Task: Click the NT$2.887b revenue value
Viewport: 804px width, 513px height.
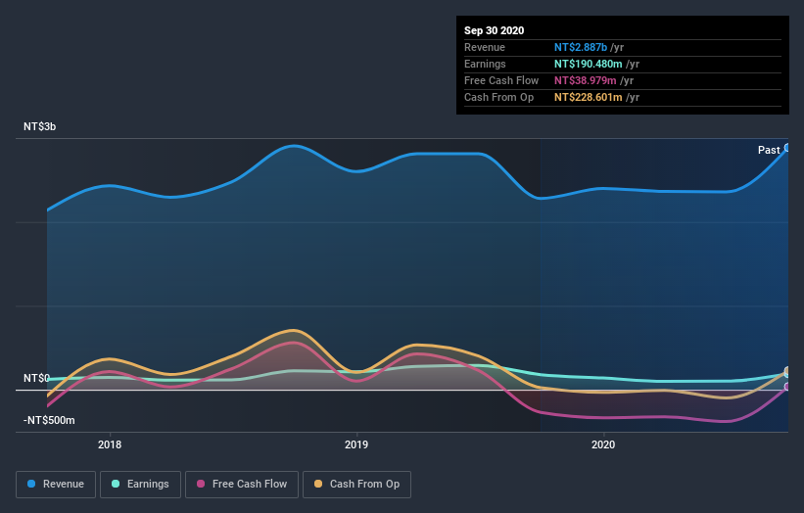Action: click(581, 47)
